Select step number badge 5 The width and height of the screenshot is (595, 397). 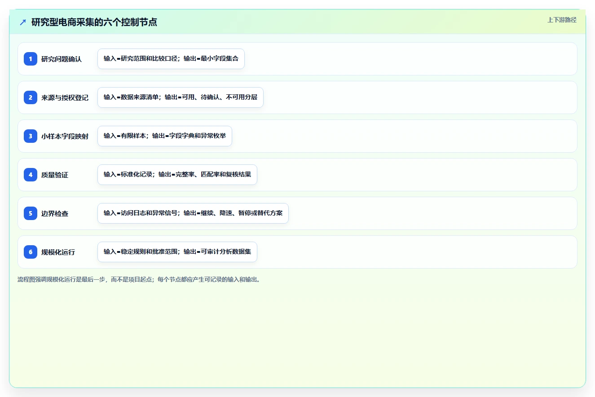point(31,213)
